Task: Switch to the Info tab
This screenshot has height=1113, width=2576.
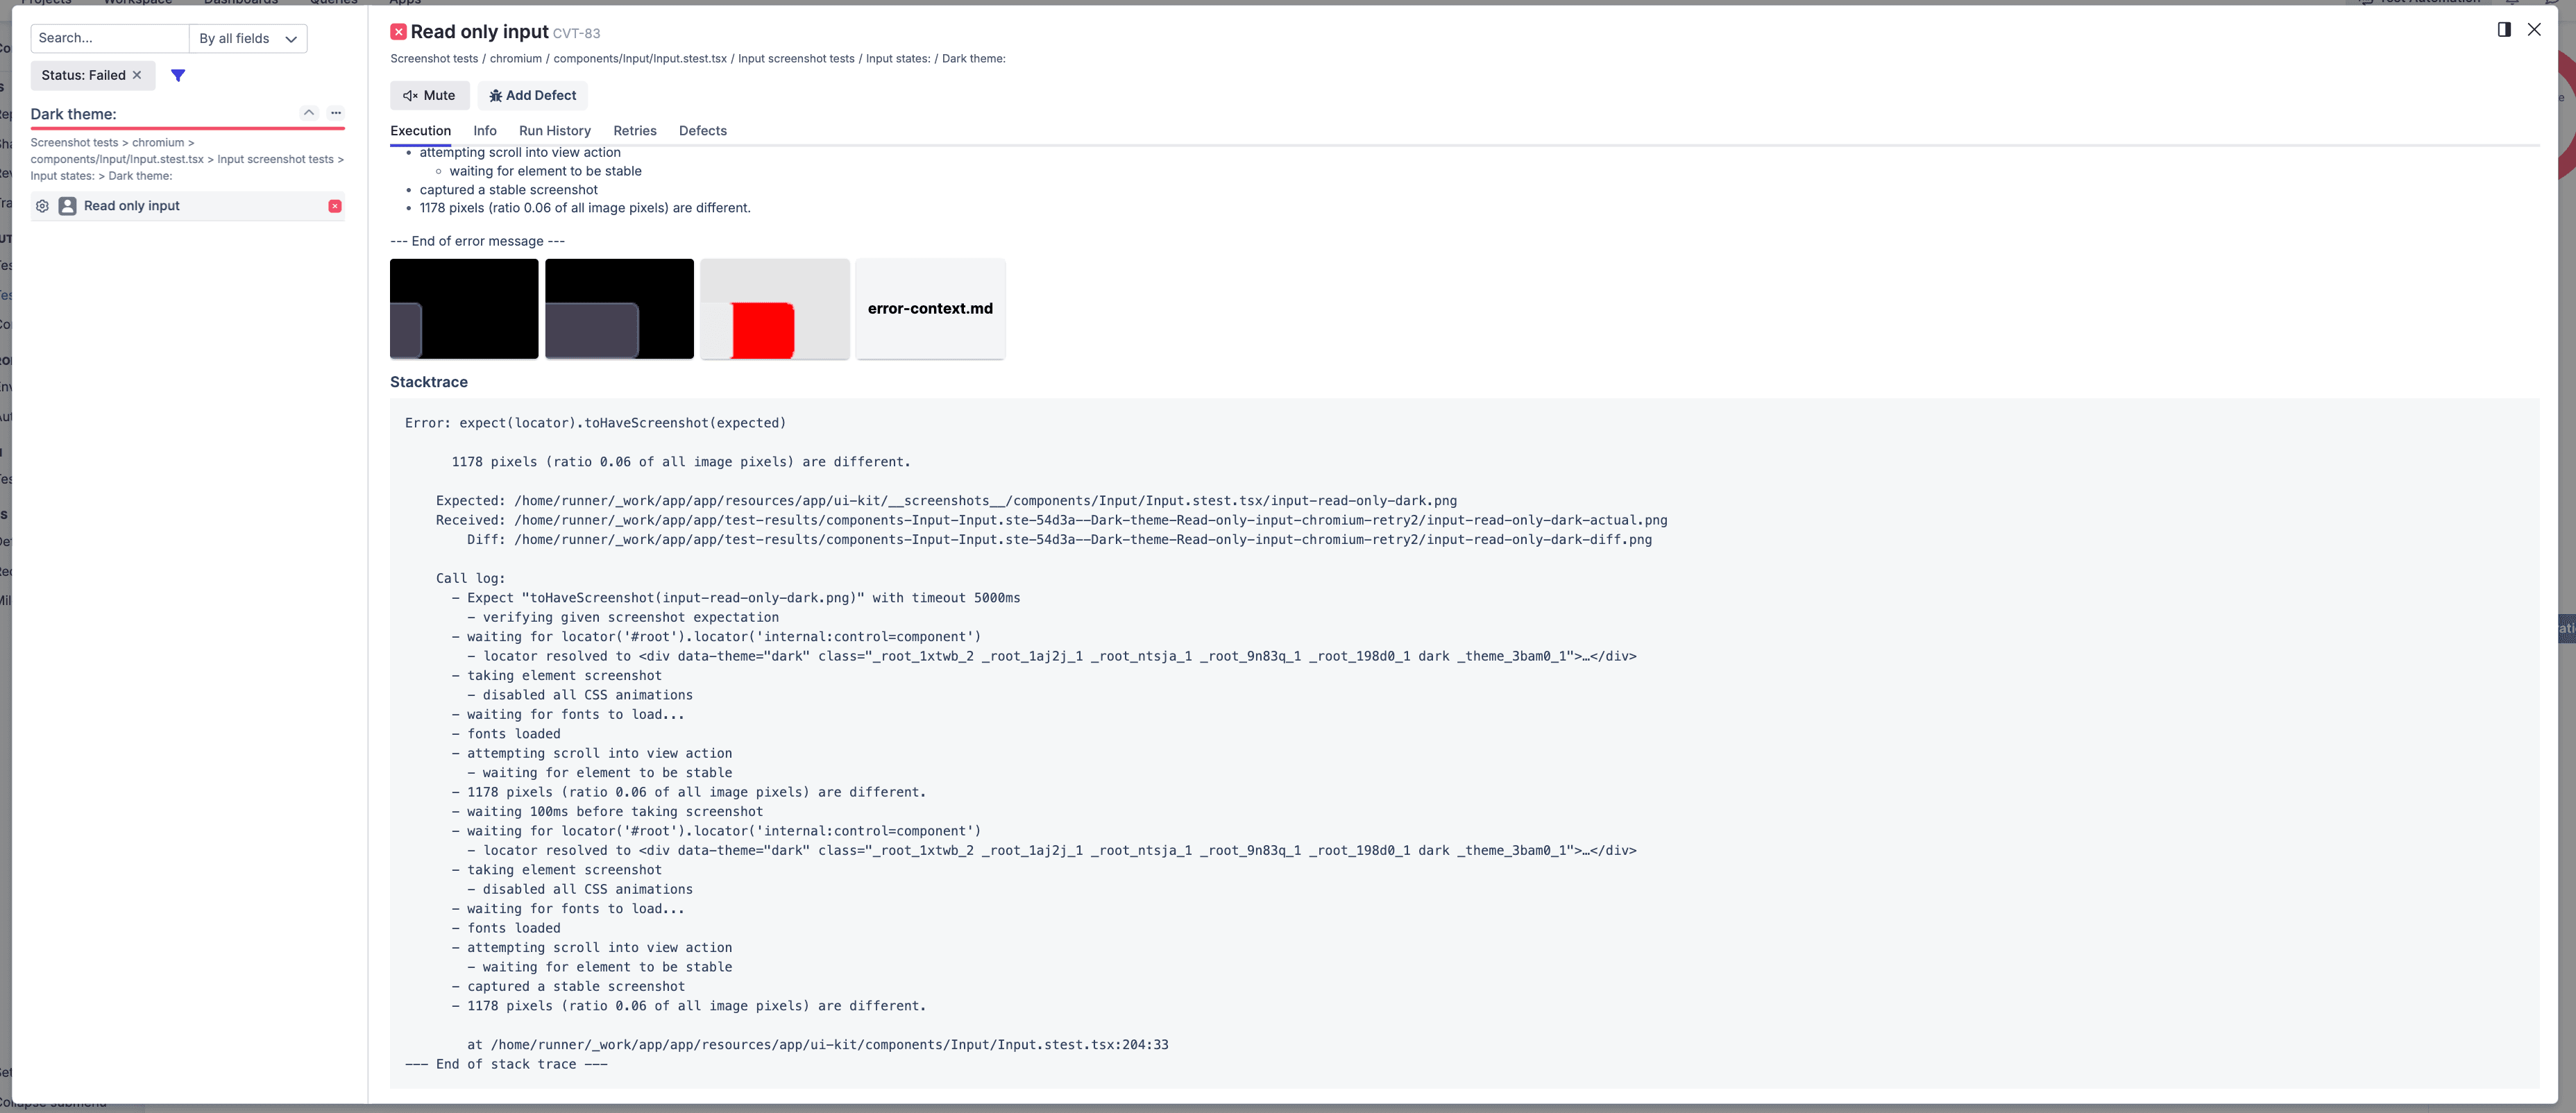Action: [485, 131]
